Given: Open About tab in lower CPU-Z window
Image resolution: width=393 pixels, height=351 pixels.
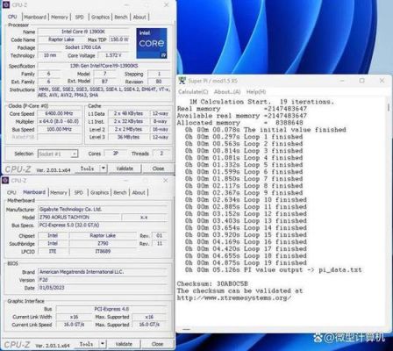Looking at the screenshot, I should [139, 192].
